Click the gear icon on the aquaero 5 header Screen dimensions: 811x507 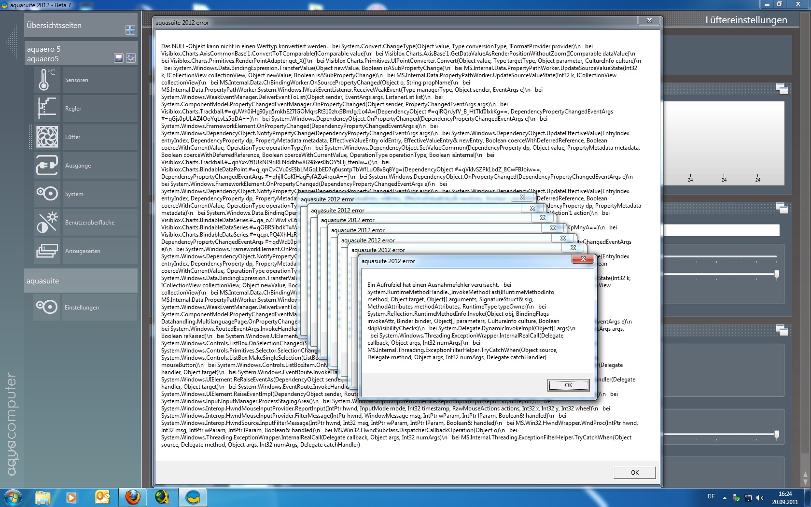131,58
